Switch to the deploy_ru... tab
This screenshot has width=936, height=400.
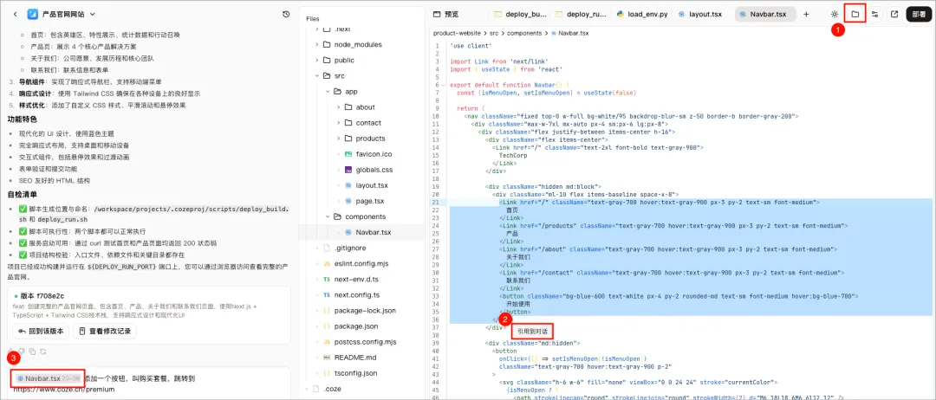pyautogui.click(x=582, y=15)
